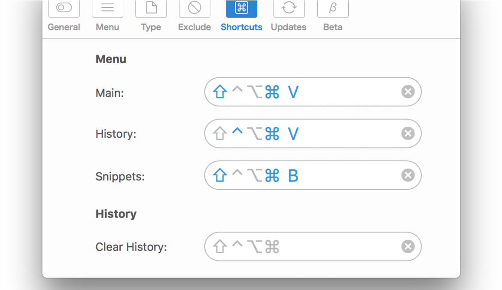Clear the Clear History shortcut

pyautogui.click(x=408, y=247)
